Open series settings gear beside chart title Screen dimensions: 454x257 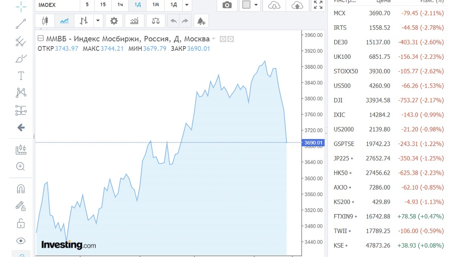pyautogui.click(x=230, y=39)
